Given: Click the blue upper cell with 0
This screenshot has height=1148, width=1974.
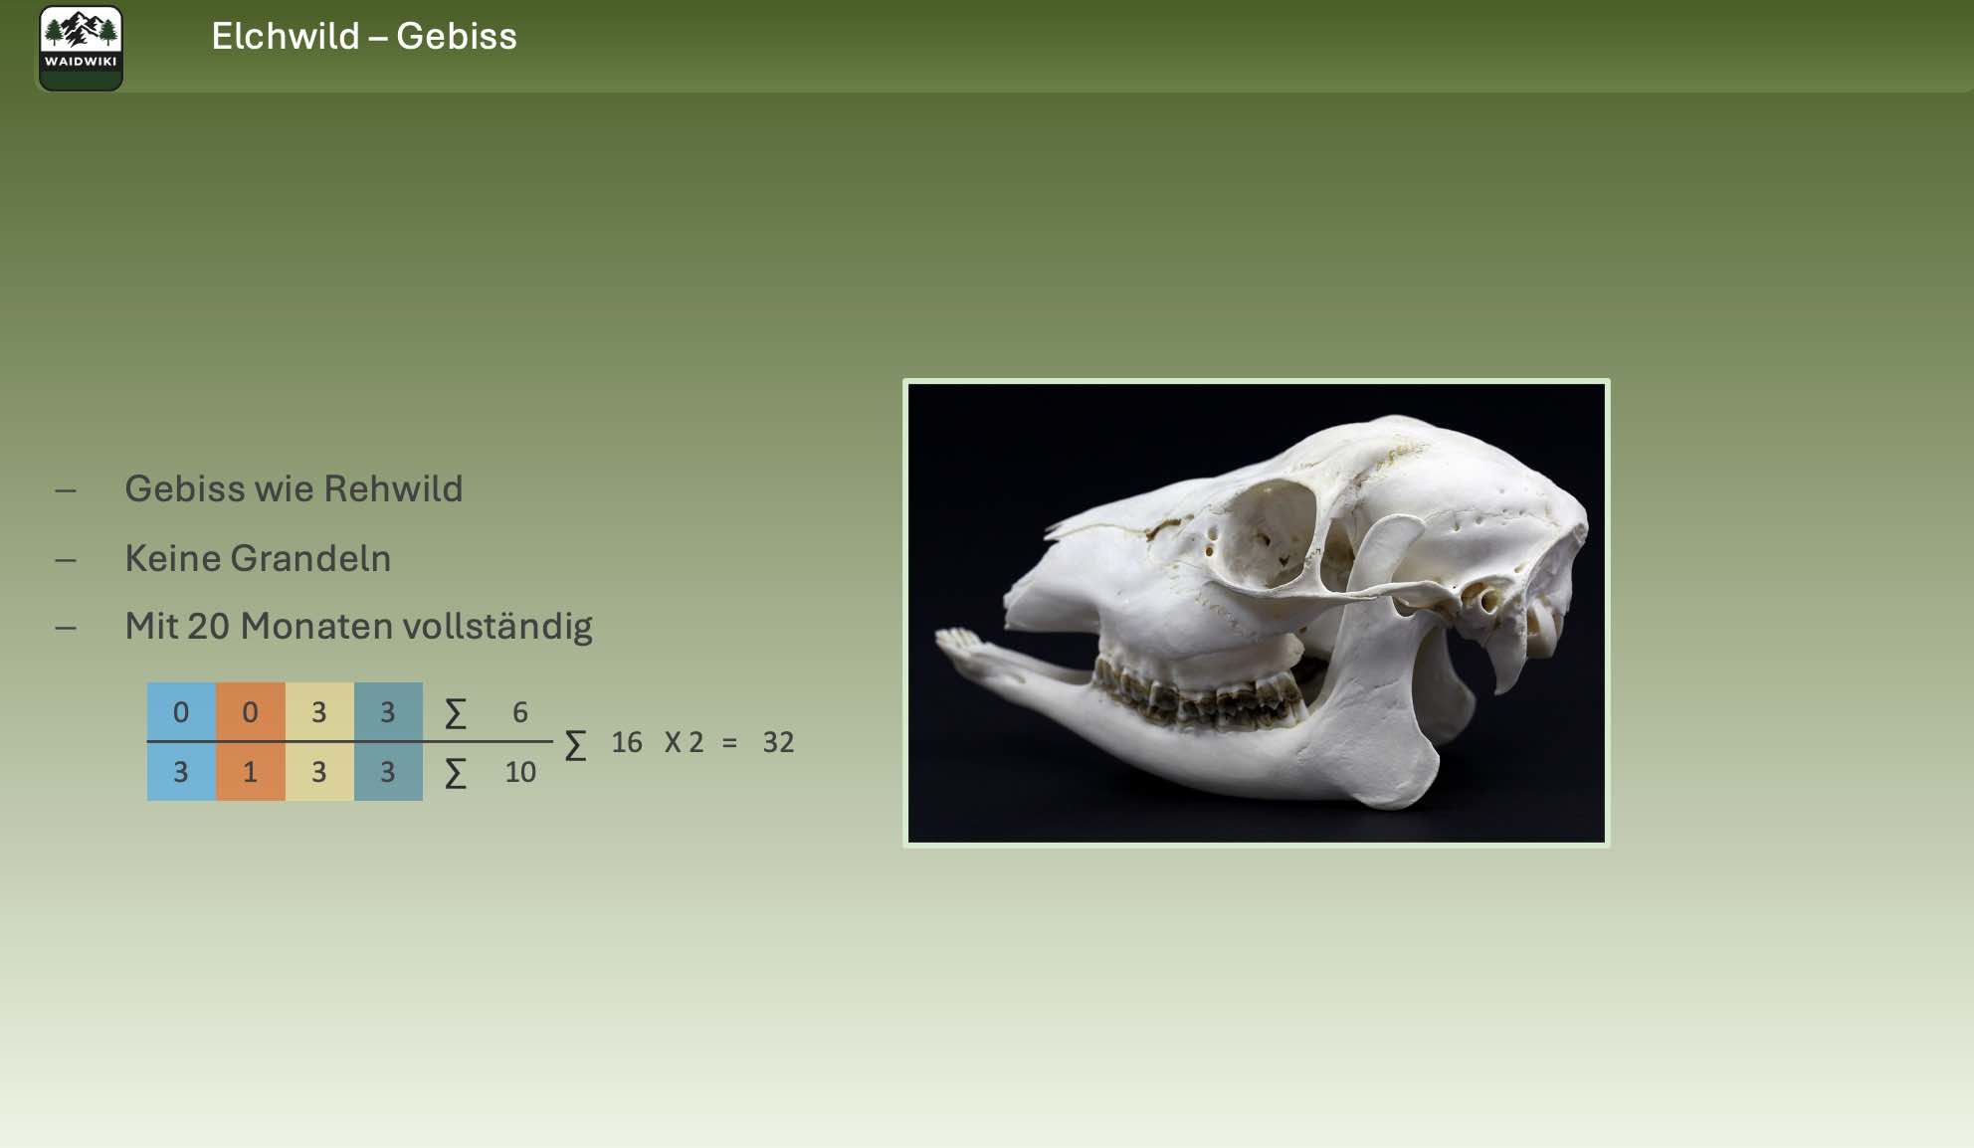Looking at the screenshot, I should coord(181,711).
